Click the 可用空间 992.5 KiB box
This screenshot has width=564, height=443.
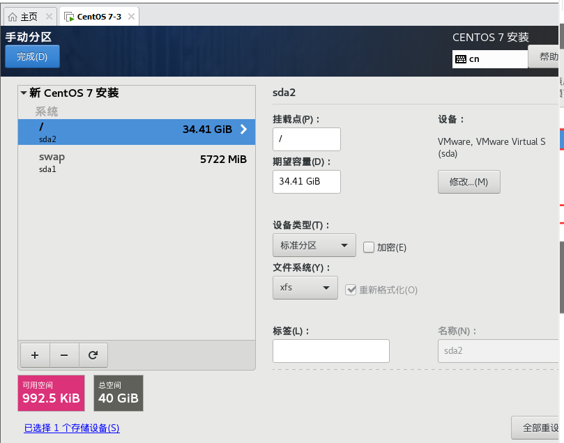click(x=51, y=393)
